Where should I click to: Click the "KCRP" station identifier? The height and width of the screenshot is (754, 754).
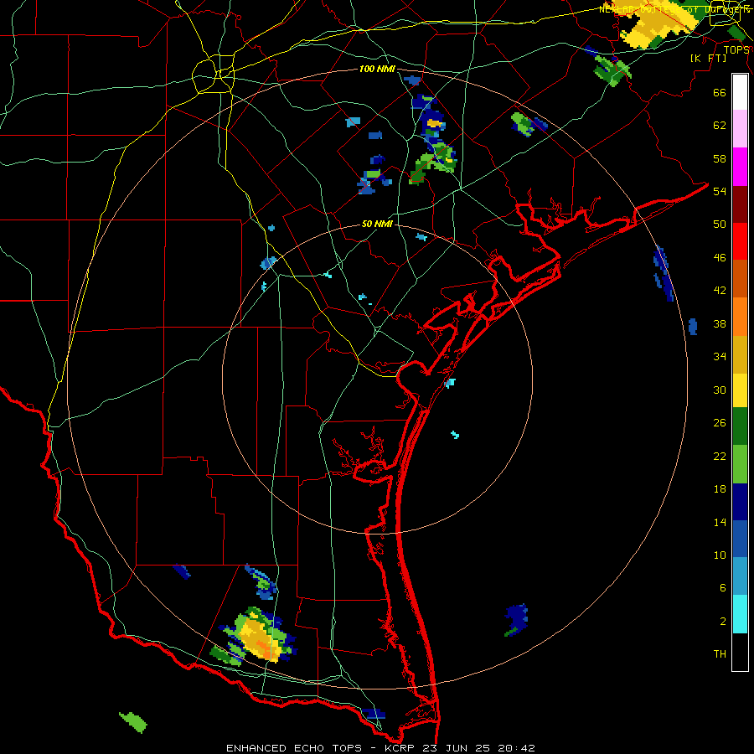coord(401,748)
